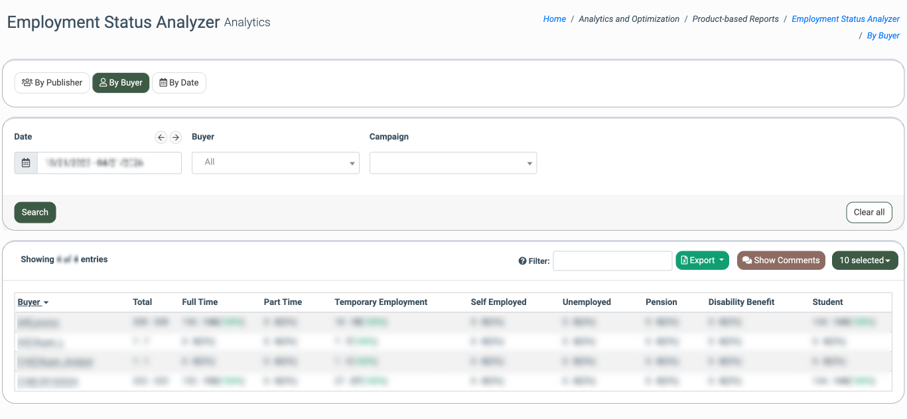Sort by Temporary Employment column header
This screenshot has height=419, width=907.
(381, 302)
